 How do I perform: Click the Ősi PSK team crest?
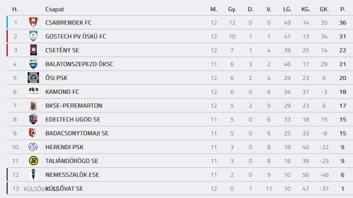[x=33, y=78]
